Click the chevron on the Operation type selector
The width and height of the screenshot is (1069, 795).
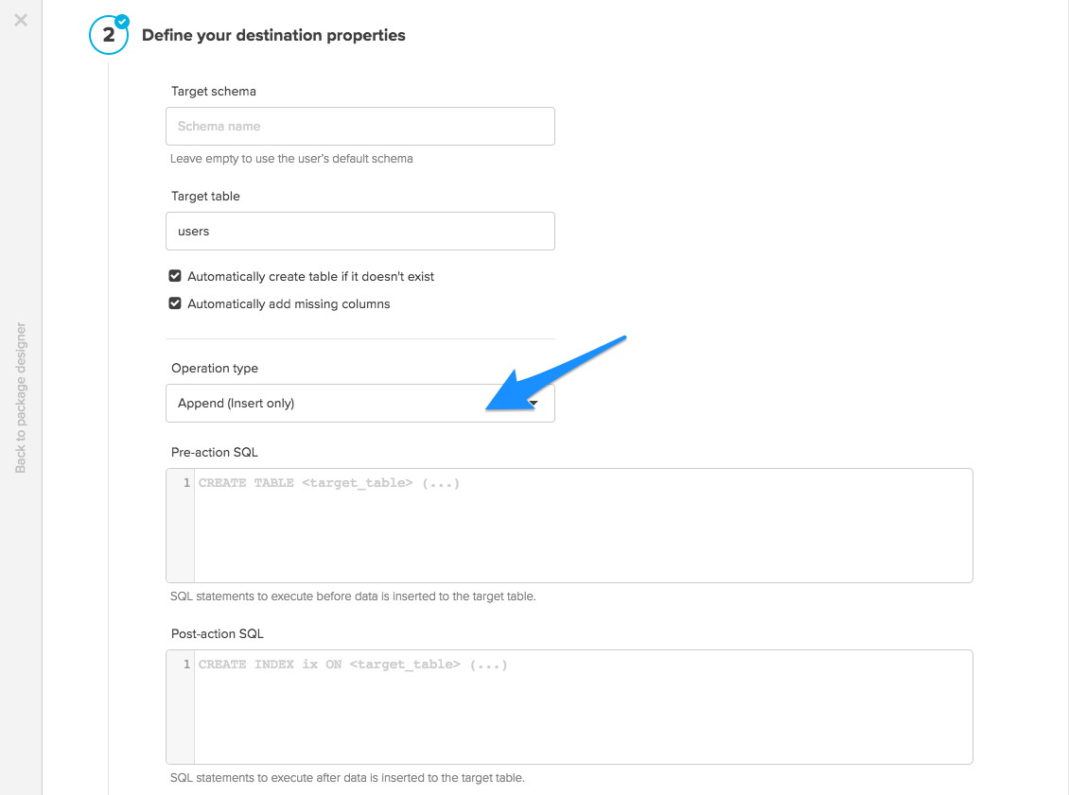tap(534, 403)
